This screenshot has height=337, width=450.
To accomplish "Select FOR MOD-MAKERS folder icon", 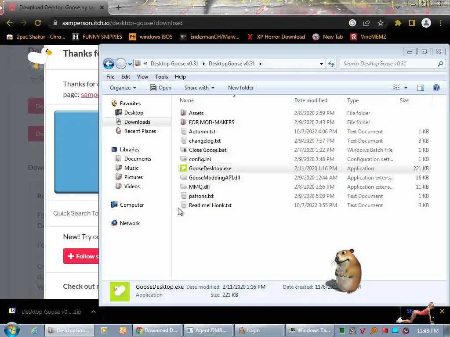I will [183, 122].
